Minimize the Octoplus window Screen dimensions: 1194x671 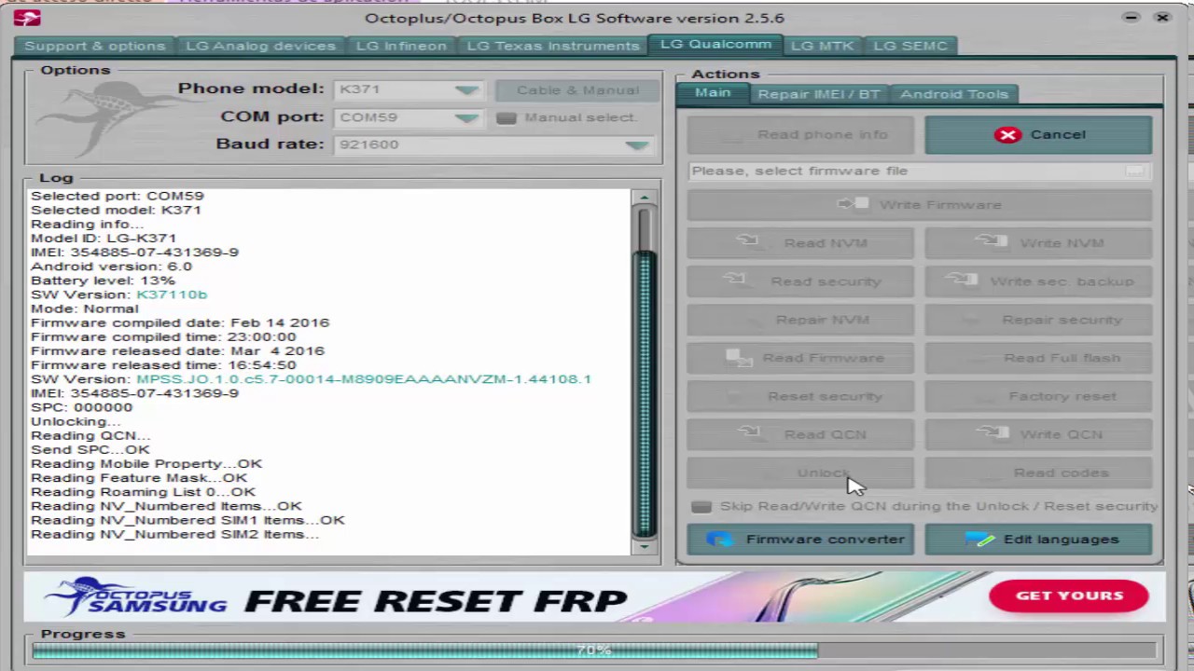pos(1131,18)
